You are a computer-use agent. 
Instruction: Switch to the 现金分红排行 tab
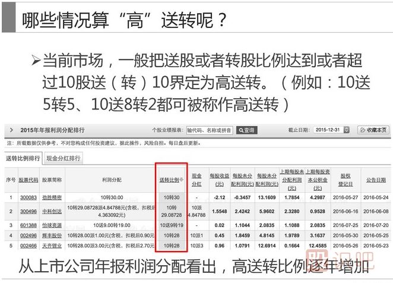coord(64,158)
